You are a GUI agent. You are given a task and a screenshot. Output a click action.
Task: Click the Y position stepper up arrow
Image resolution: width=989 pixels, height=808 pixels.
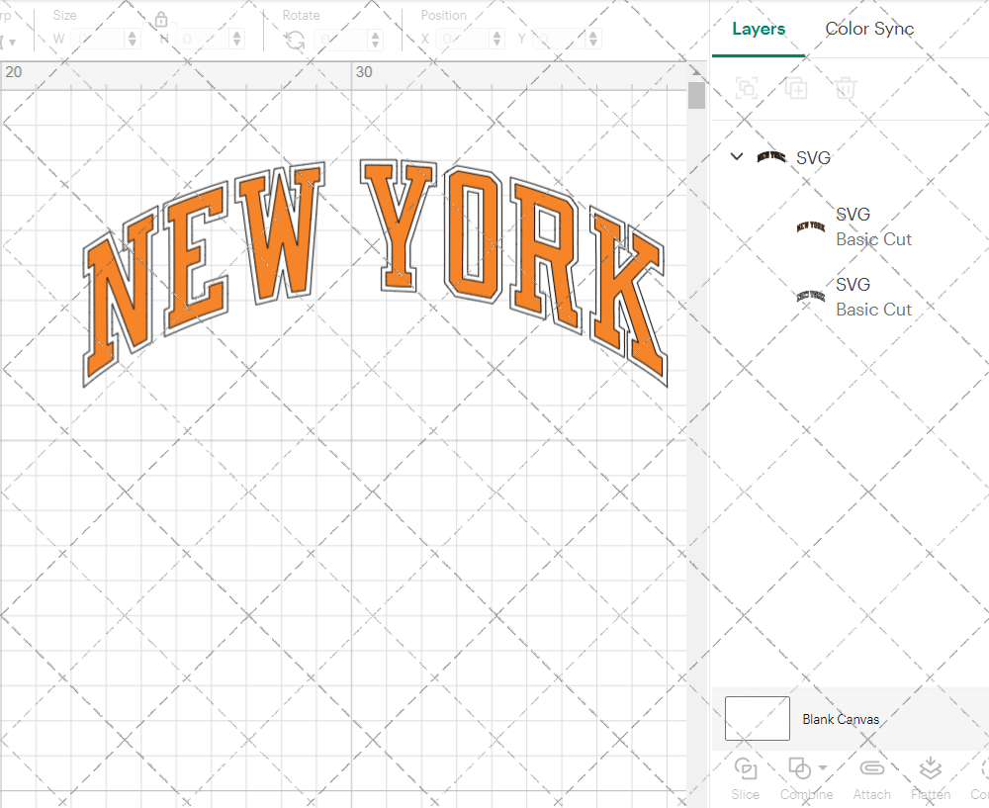(591, 33)
